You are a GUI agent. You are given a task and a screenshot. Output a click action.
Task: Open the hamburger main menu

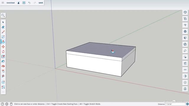coord(3,3)
